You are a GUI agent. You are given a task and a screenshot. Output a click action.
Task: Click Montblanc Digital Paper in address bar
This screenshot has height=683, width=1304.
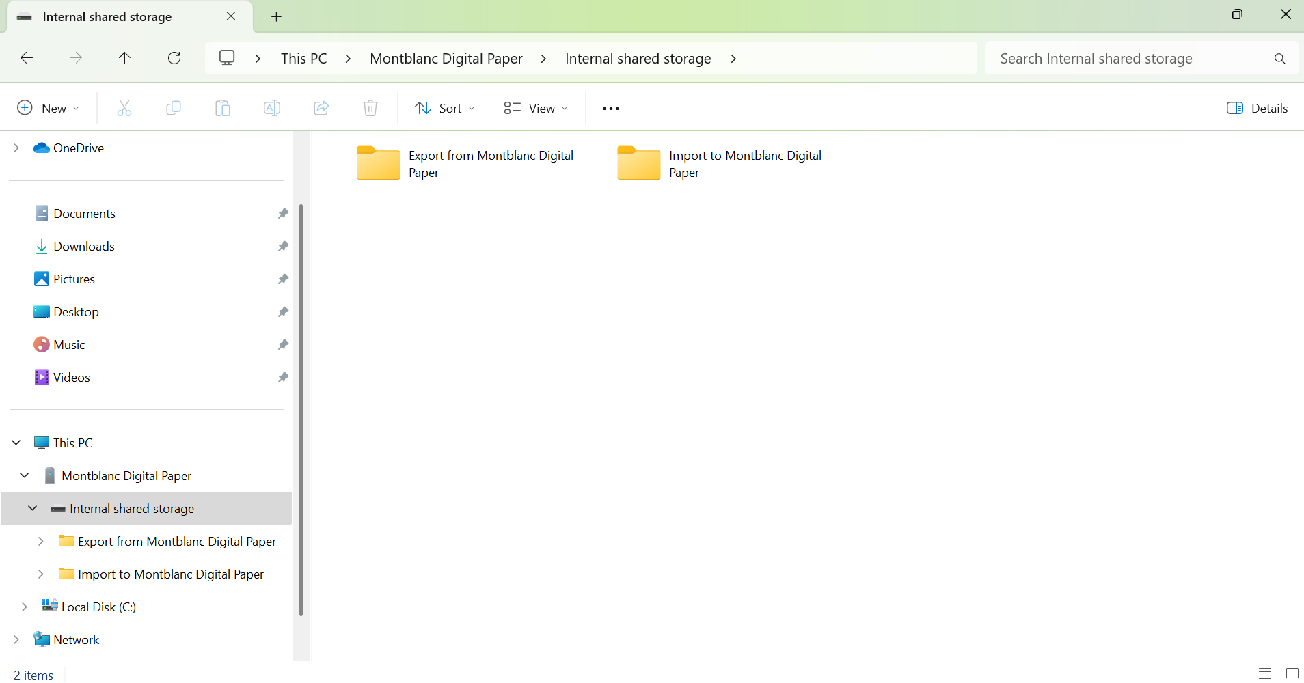pyautogui.click(x=446, y=59)
